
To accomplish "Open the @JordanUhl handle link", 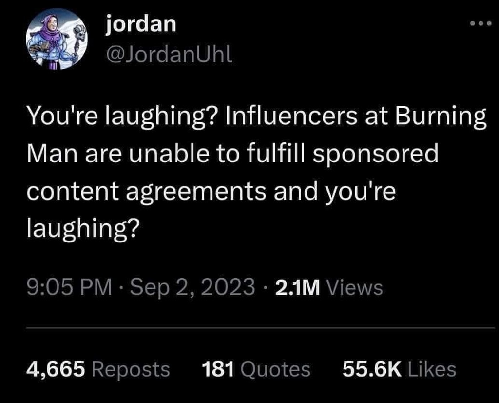I will click(x=169, y=55).
